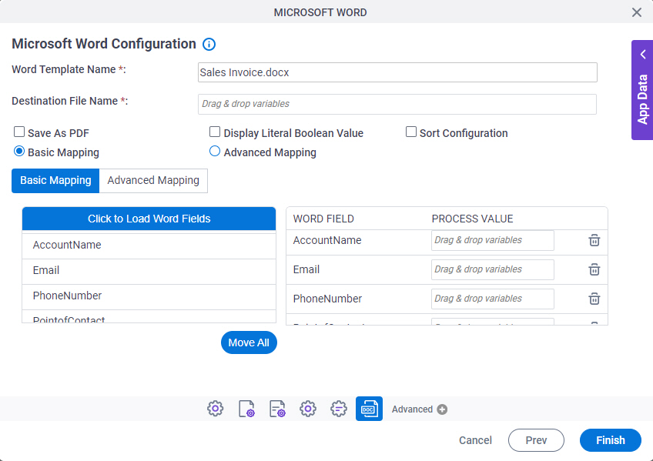Viewport: 653px width, 461px height.
Task: Open the first gear step icon in the bottom bar
Action: point(216,409)
